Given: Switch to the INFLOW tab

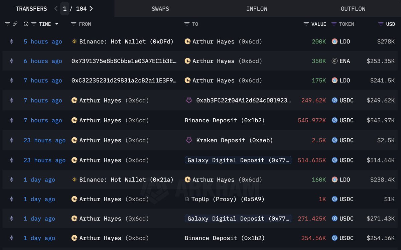Looking at the screenshot, I should pos(257,9).
